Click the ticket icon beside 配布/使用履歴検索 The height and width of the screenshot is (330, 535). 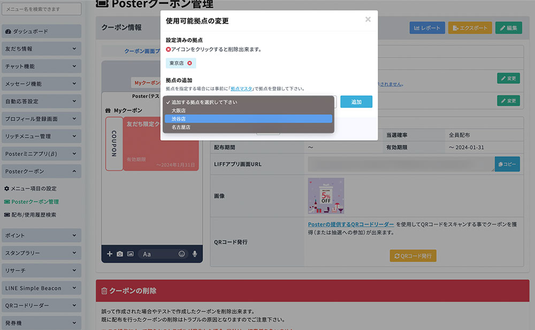[7, 215]
